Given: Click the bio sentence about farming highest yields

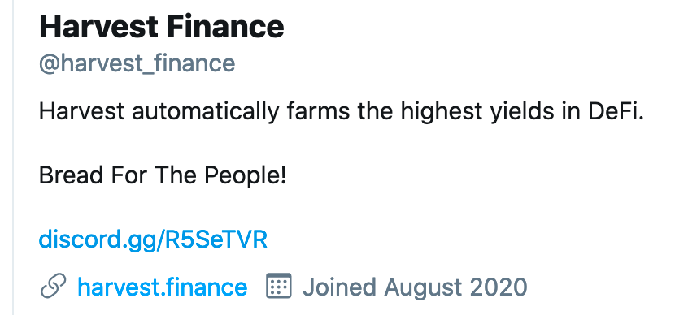Looking at the screenshot, I should (x=341, y=112).
